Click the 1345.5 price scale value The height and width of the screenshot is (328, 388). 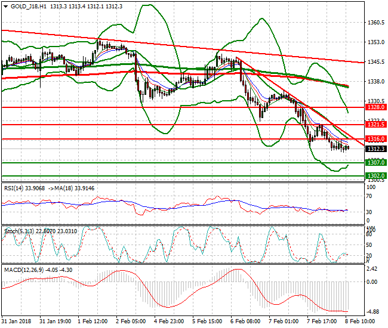point(376,62)
